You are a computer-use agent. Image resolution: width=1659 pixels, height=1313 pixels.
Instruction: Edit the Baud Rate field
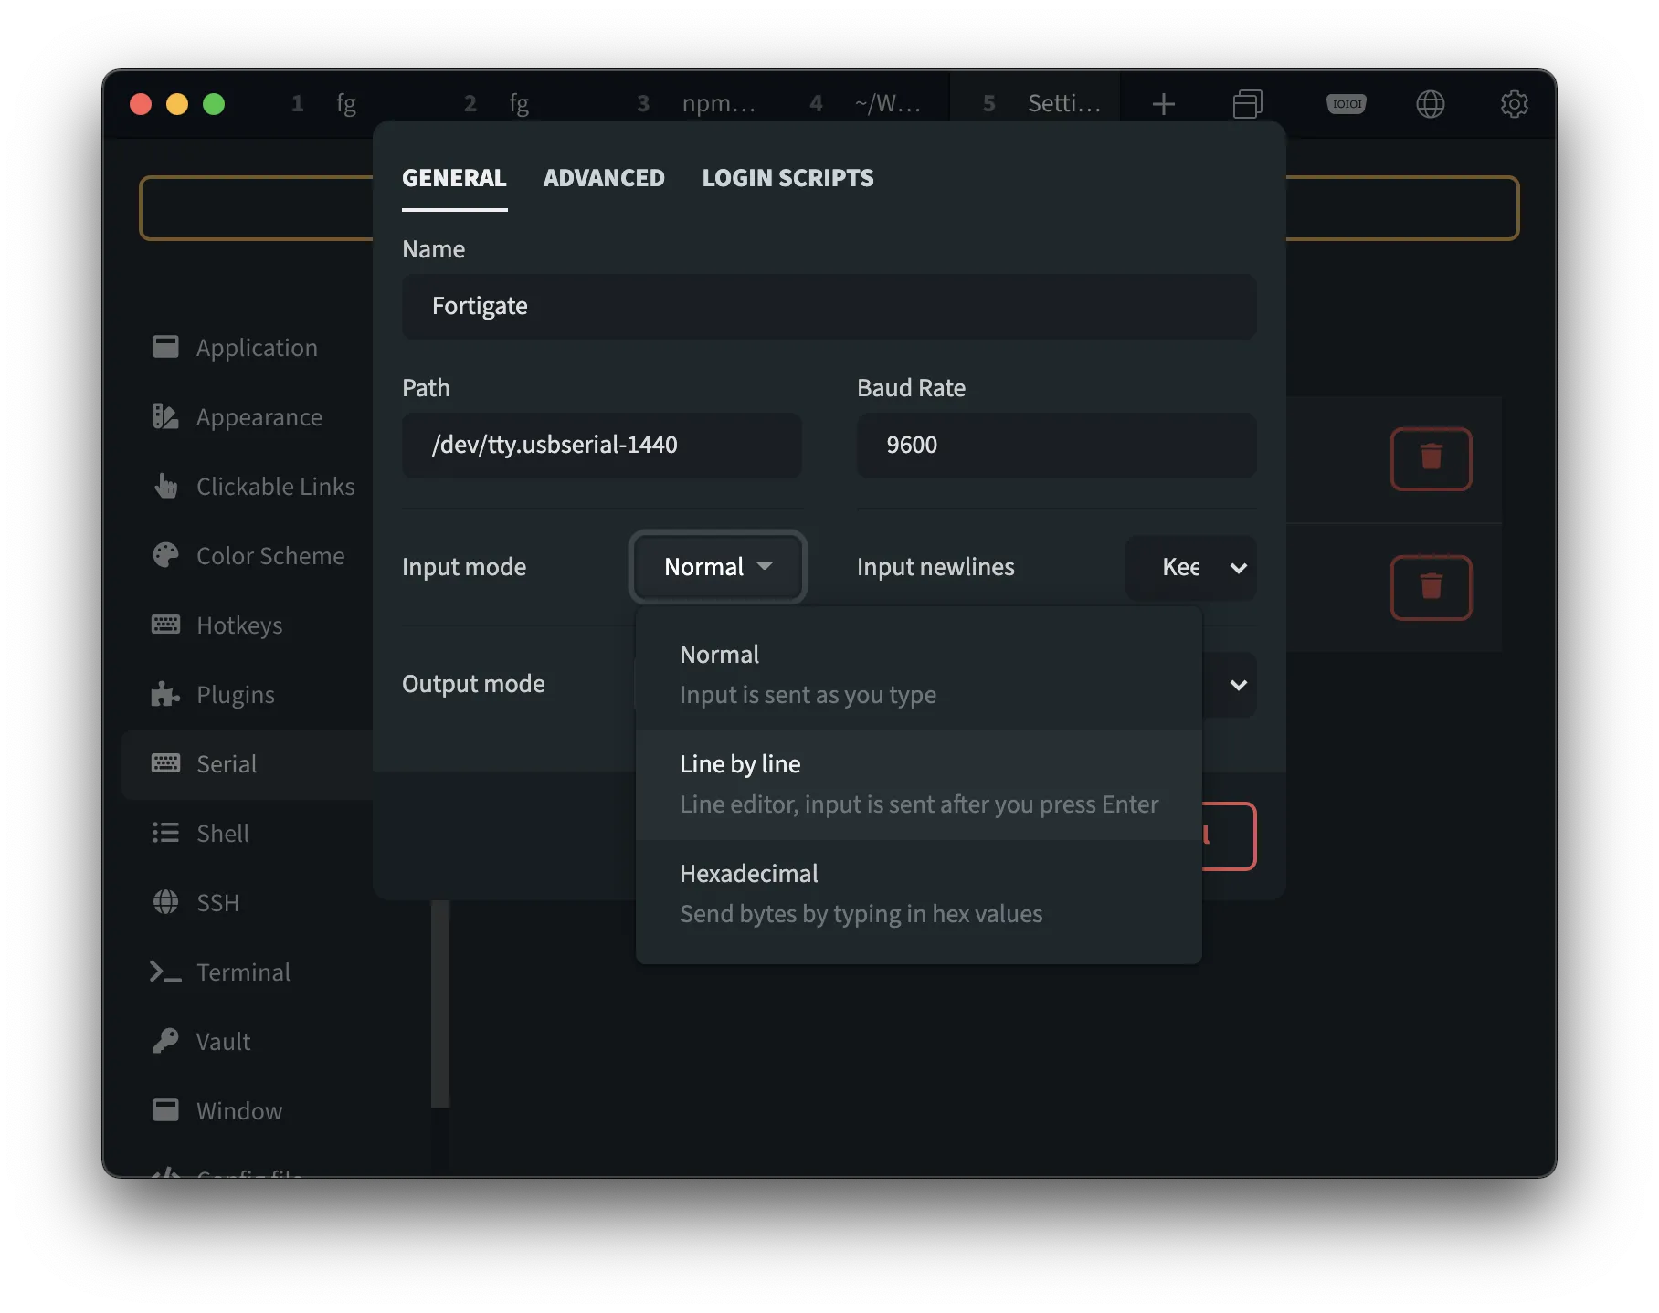(1056, 446)
